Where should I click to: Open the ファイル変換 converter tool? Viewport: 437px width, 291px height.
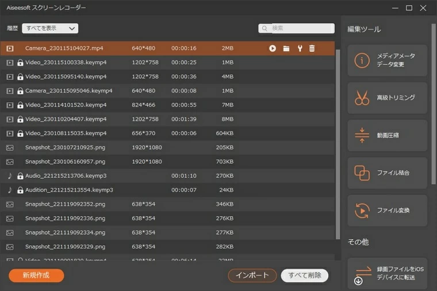(388, 210)
